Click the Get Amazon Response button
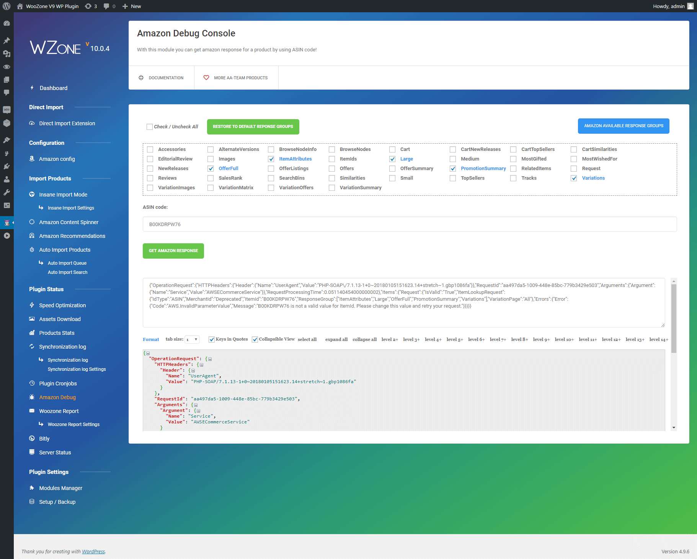 pyautogui.click(x=173, y=251)
